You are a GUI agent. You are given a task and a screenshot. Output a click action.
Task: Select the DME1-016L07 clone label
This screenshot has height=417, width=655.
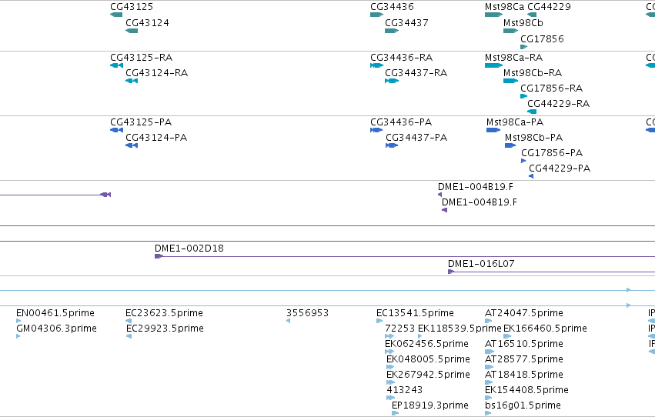[481, 264]
